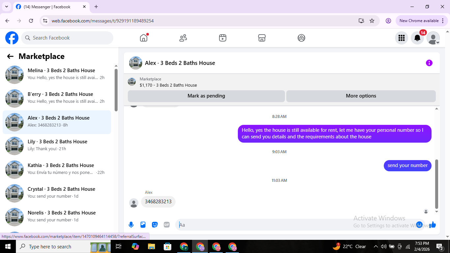The width and height of the screenshot is (450, 253).
Task: Open the Friends icon in top navigation
Action: pyautogui.click(x=183, y=38)
